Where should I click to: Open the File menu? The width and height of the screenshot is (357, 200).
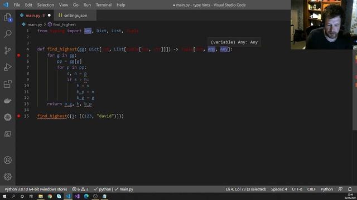click(17, 5)
